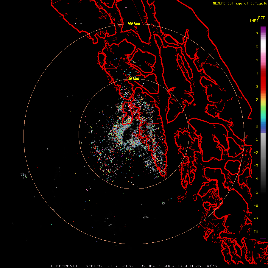The image size is (268, 268).
Task: Click the colorbar label "-5"
Action: click(x=256, y=192)
